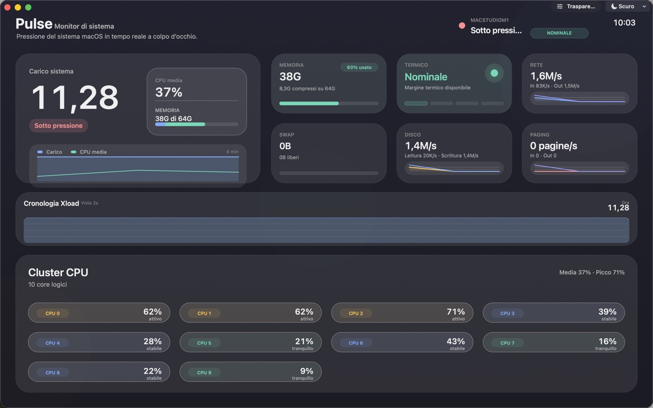The image size is (653, 408).
Task: Click the Sotto pressione pill badge
Action: (x=58, y=125)
